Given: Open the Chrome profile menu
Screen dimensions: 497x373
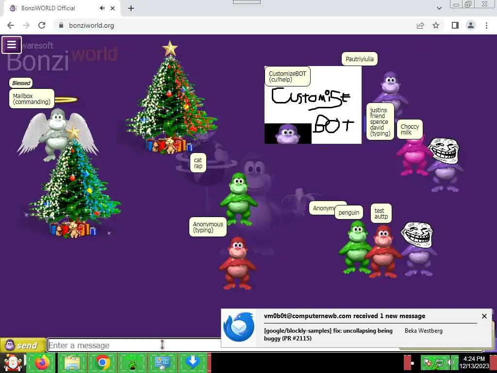Looking at the screenshot, I should pos(471,25).
